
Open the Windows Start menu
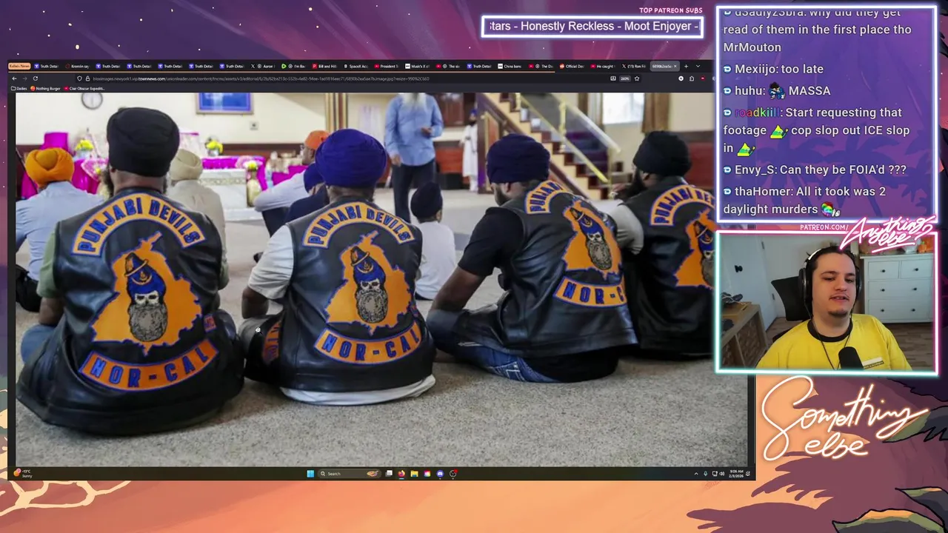(310, 474)
